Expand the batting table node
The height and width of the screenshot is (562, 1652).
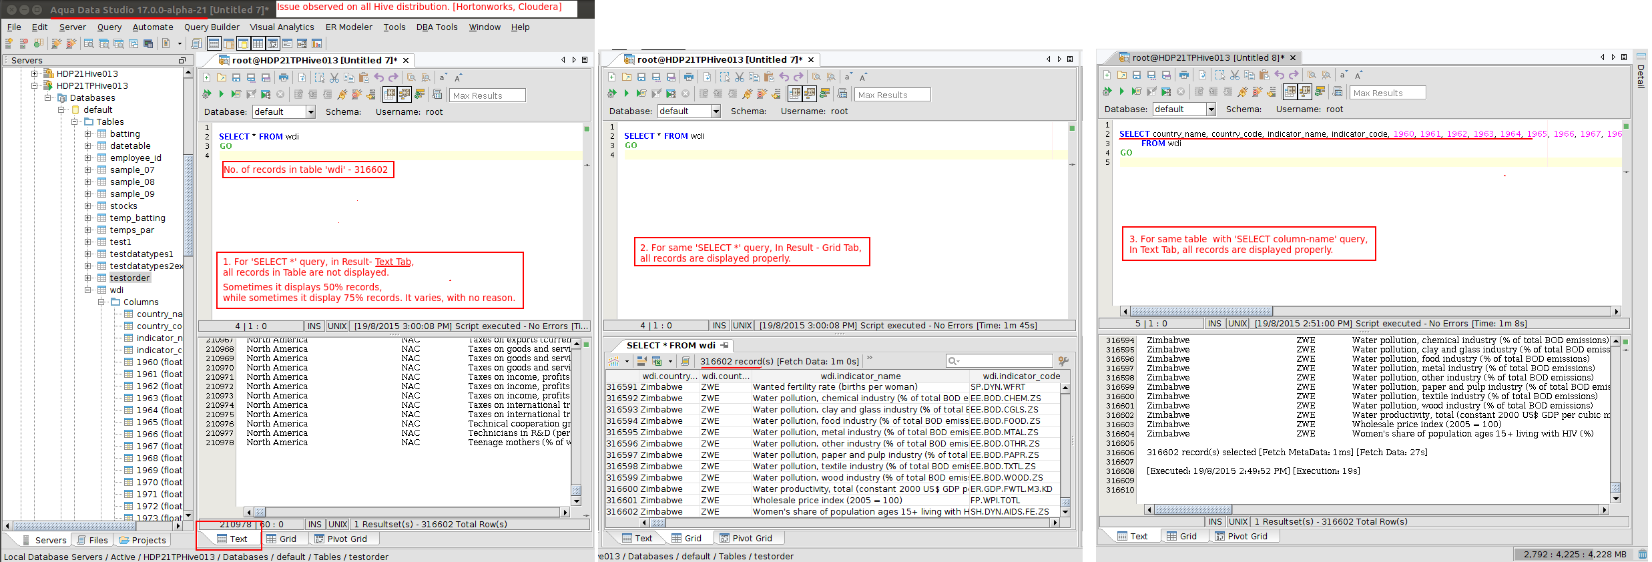(88, 133)
